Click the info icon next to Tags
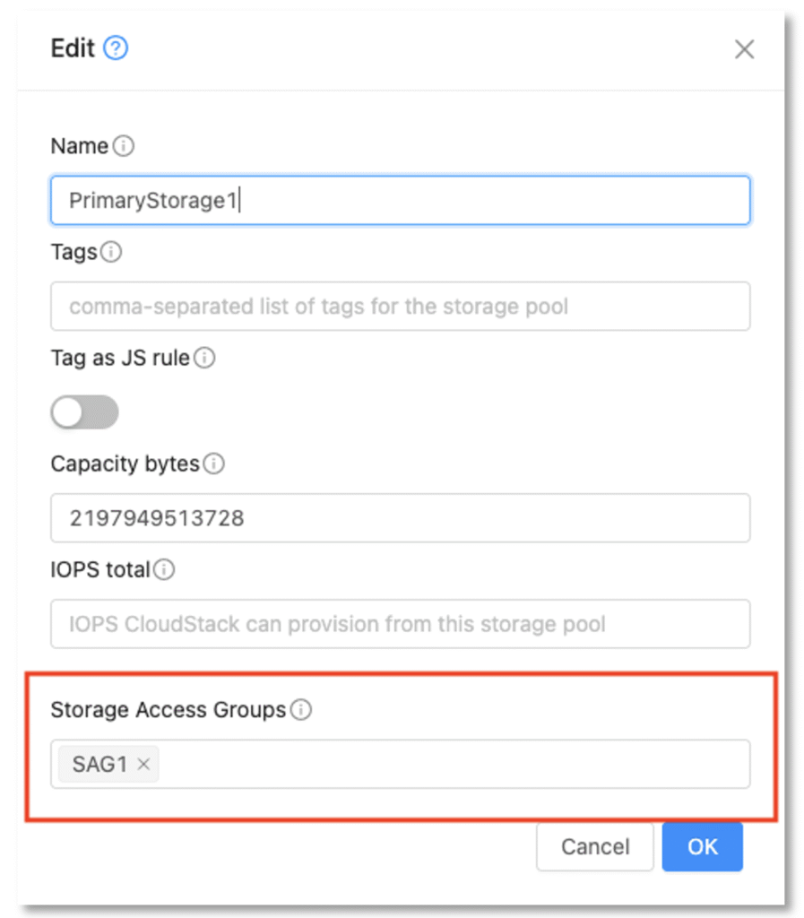This screenshot has width=804, height=918. pos(111,253)
